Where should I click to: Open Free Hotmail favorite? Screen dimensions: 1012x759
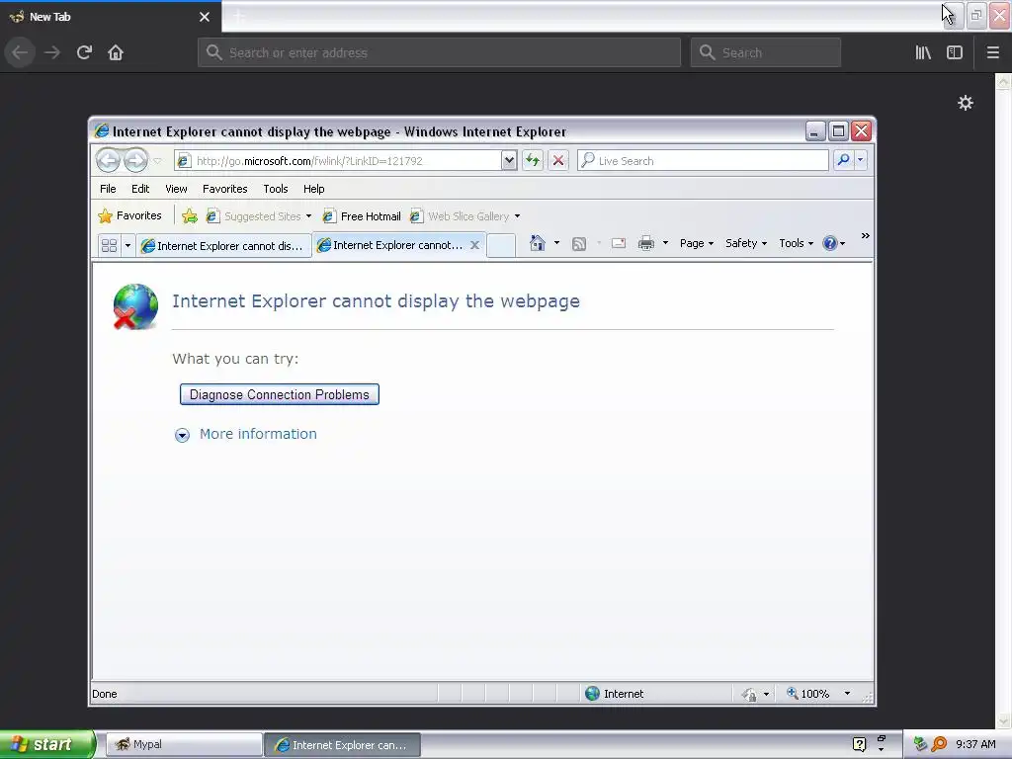click(362, 216)
